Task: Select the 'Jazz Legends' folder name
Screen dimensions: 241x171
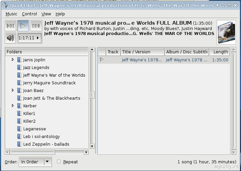Action: coord(36,68)
